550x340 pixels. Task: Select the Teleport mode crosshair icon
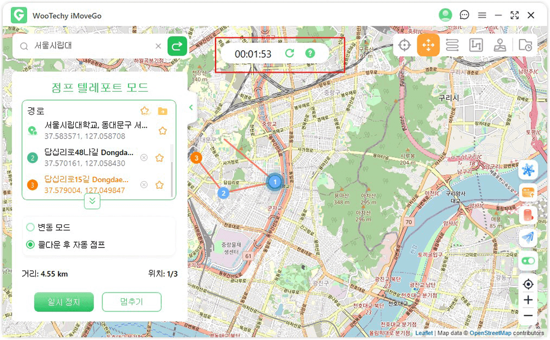click(x=405, y=45)
